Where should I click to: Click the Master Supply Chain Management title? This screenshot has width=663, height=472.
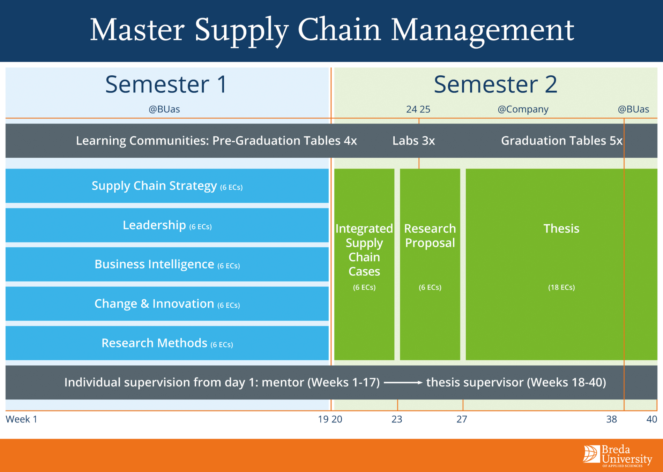pos(332,30)
